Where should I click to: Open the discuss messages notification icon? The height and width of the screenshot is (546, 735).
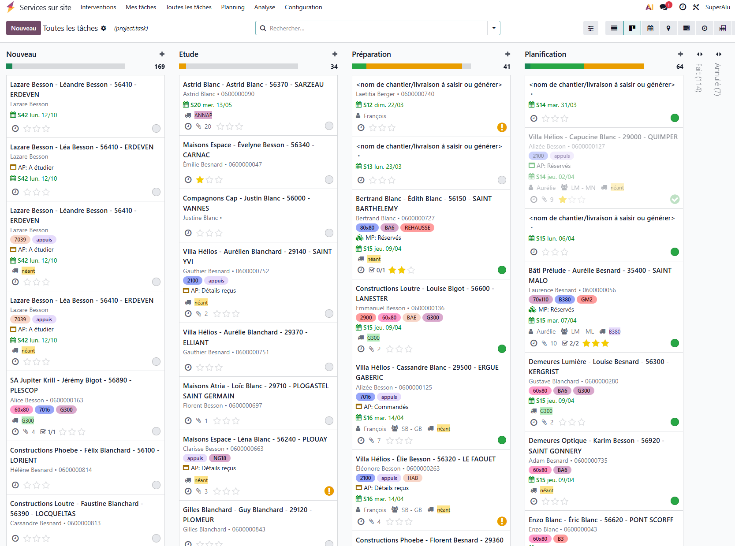(x=664, y=7)
